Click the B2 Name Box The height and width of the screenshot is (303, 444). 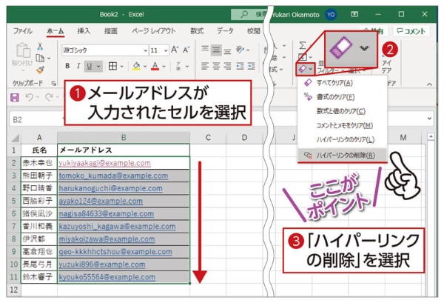click(x=36, y=120)
